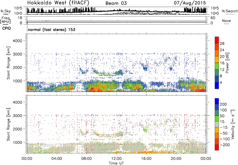The height and width of the screenshot is (165, 238).
Task: Click the Nave legend label
Action: pyautogui.click(x=226, y=21)
